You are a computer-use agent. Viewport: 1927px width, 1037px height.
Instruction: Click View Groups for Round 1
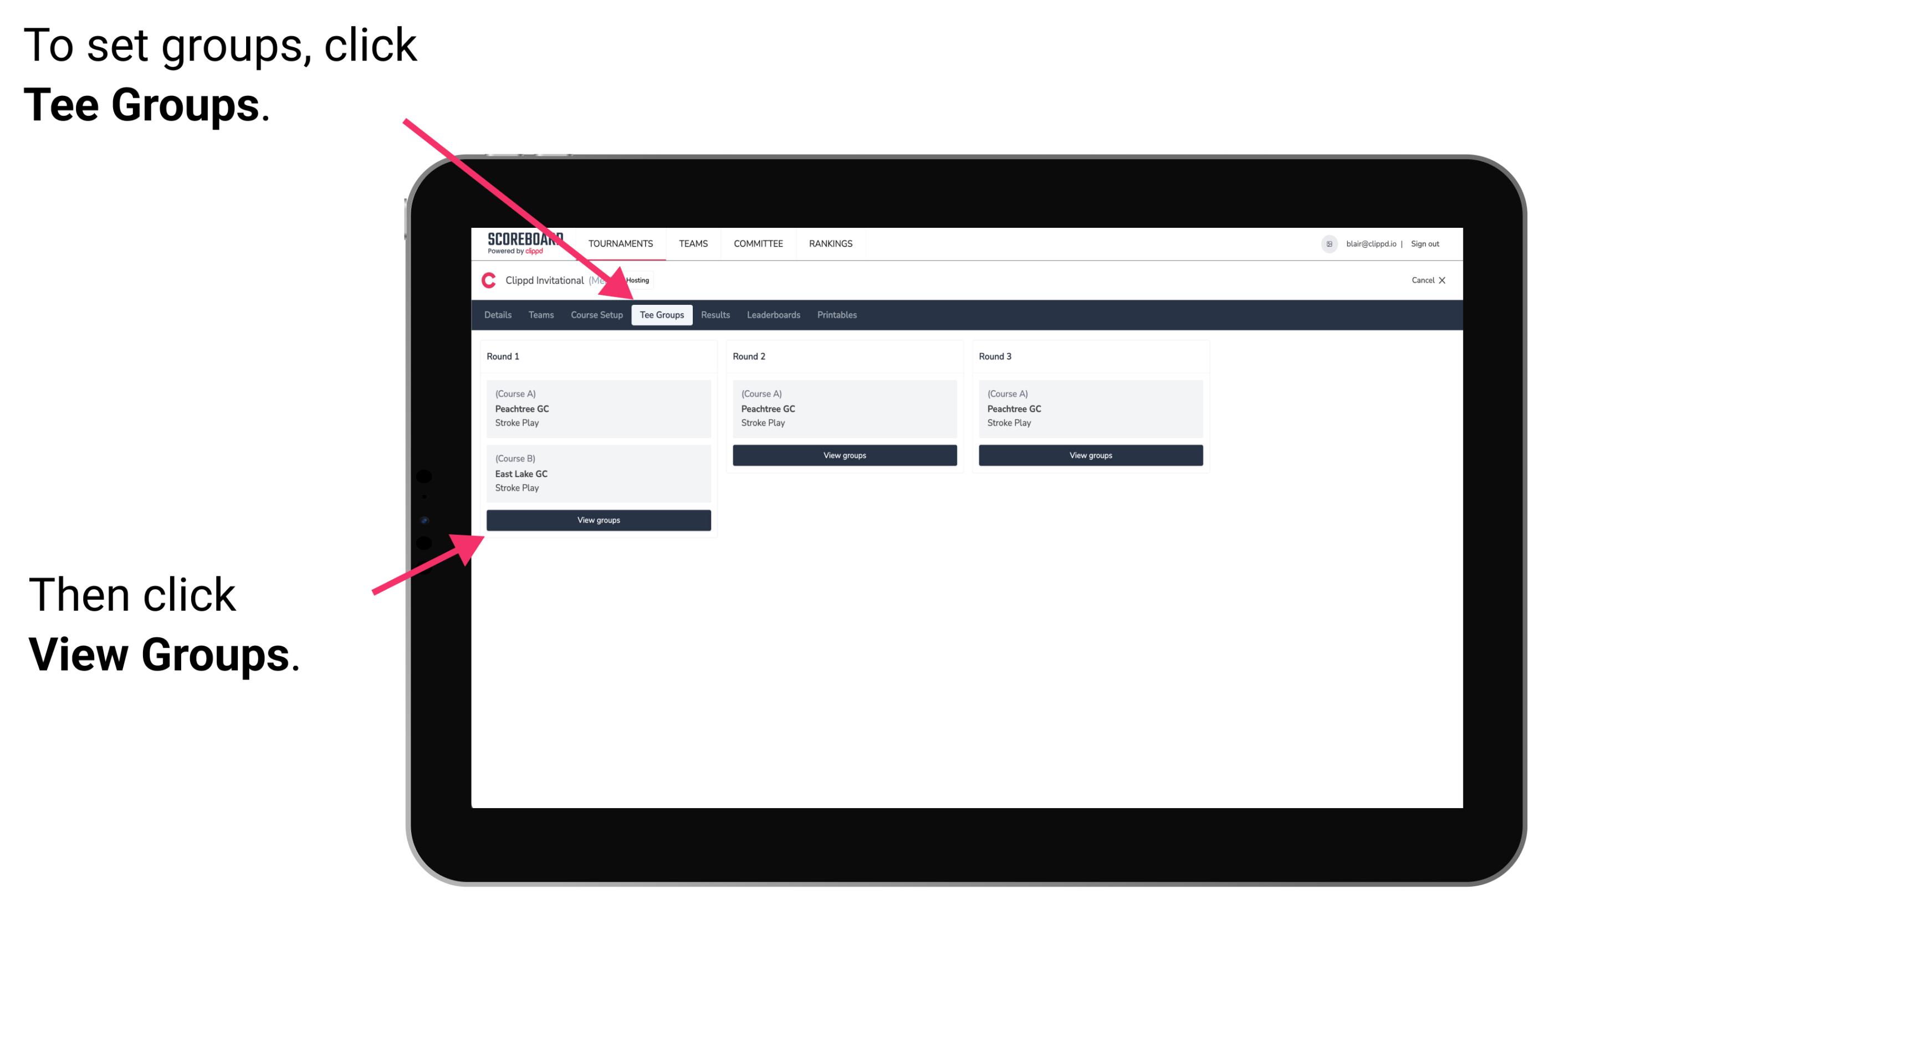[x=600, y=521]
